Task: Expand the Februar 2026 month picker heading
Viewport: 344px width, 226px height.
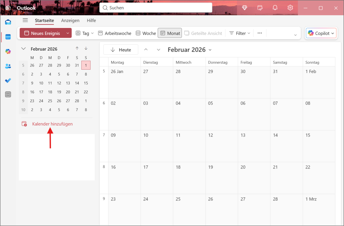Action: [x=190, y=50]
